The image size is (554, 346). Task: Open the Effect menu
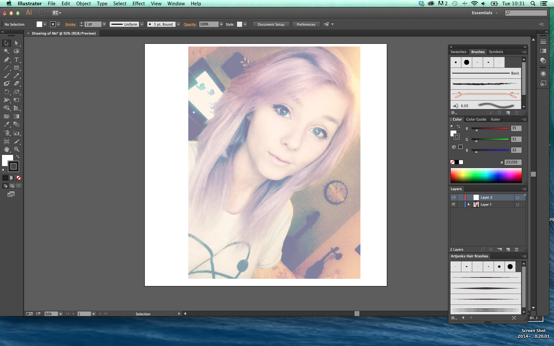pos(138,4)
